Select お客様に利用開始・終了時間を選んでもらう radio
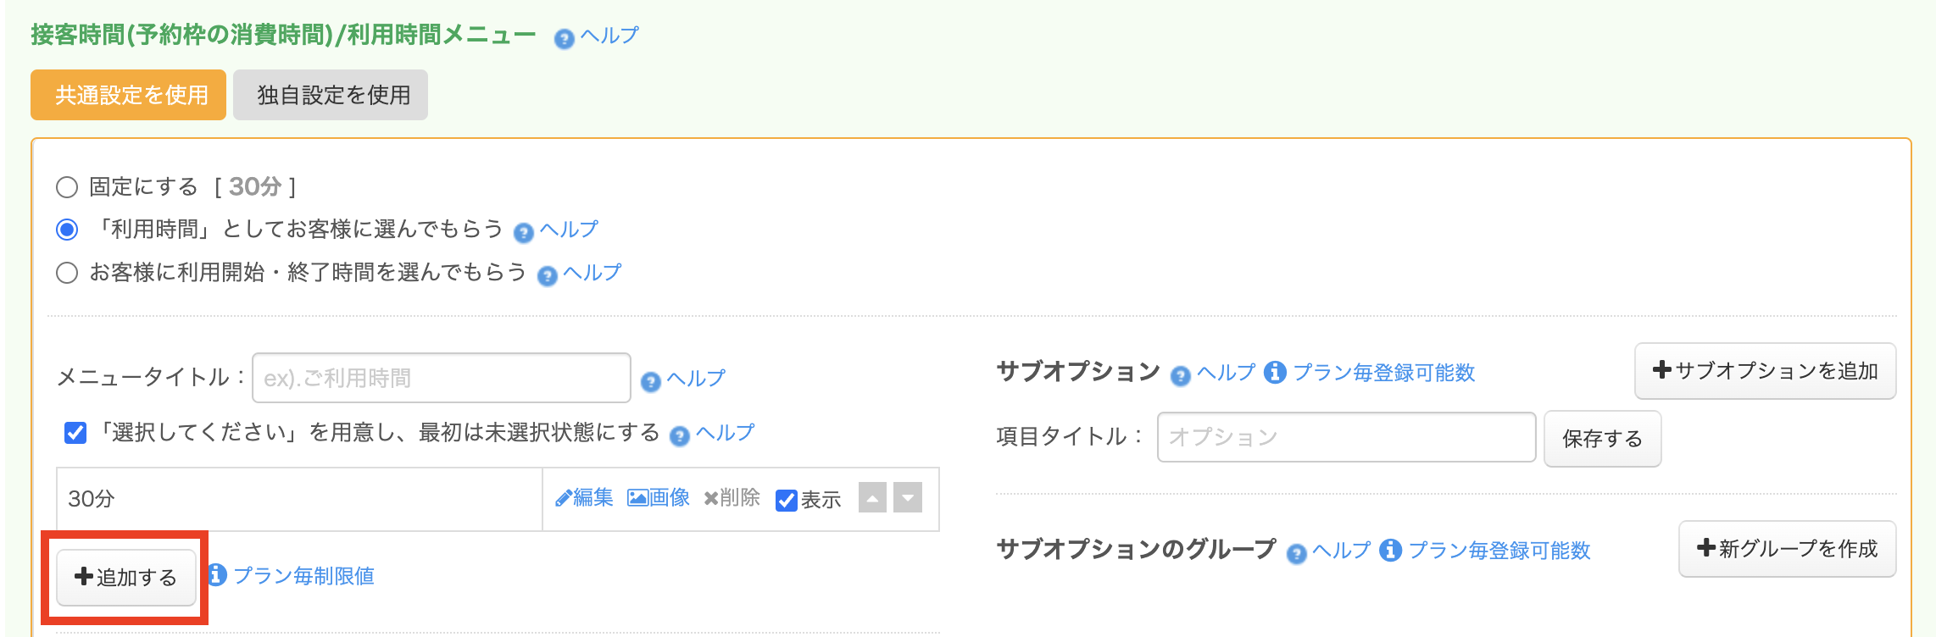This screenshot has height=637, width=1936. click(67, 273)
